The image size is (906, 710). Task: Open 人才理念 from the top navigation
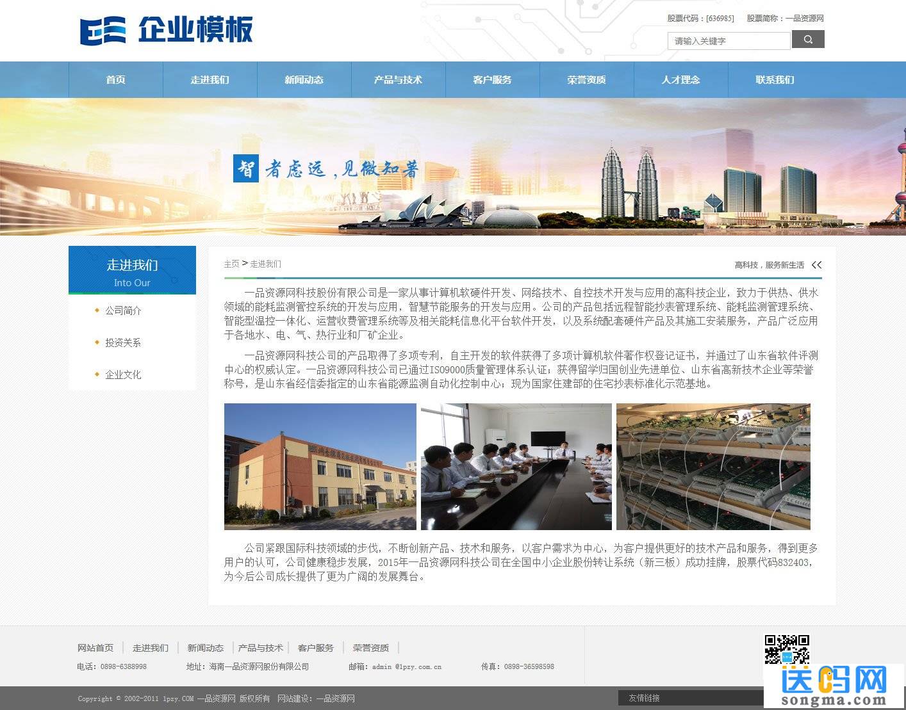(x=681, y=79)
